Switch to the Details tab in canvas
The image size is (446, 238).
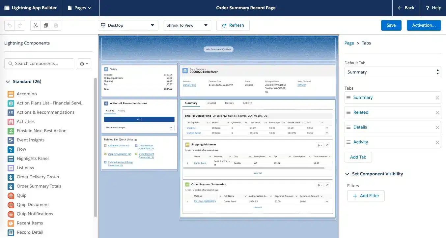pos(229,103)
